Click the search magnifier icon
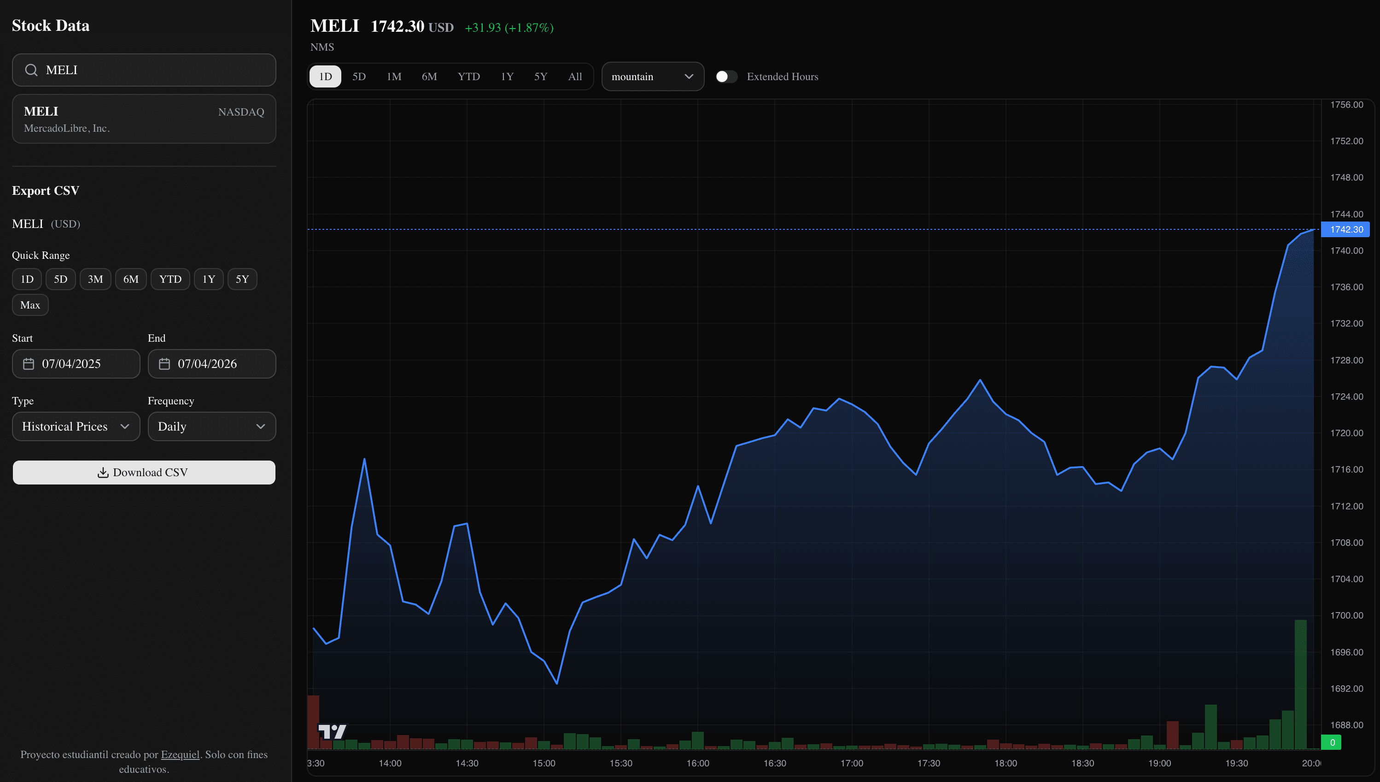Viewport: 1380px width, 782px height. click(x=31, y=70)
